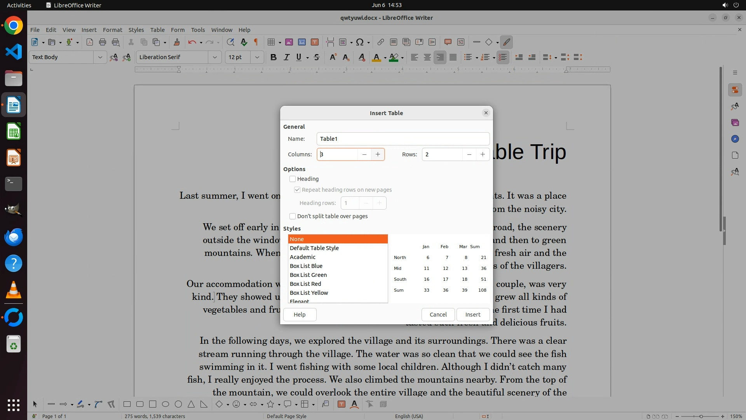The image size is (746, 420).
Task: Expand the font name dropdown
Action: pos(214,57)
